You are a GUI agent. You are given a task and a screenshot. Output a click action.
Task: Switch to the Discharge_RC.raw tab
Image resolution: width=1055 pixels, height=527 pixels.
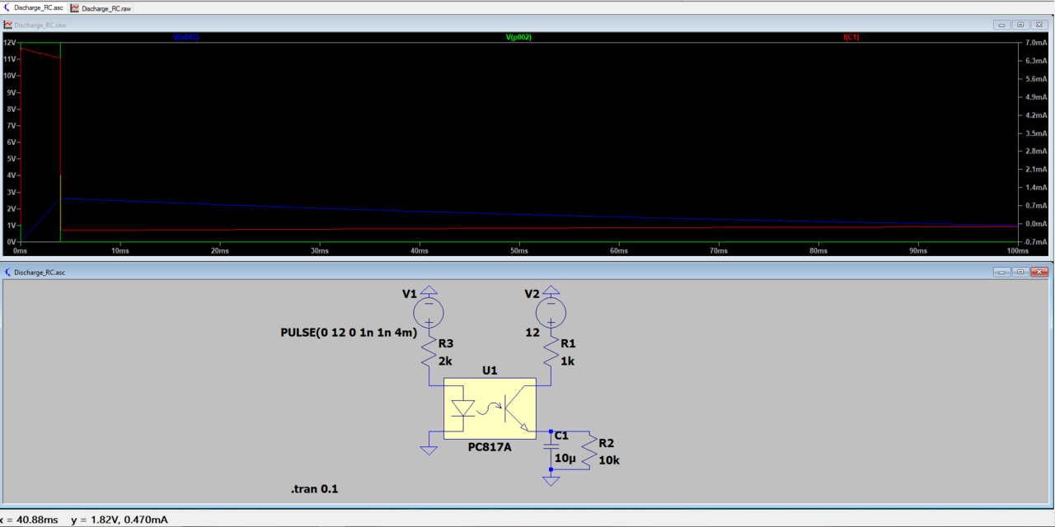tap(101, 7)
